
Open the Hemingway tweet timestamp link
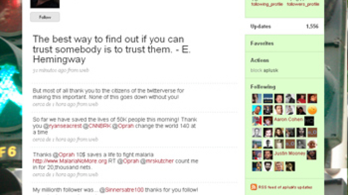point(61,70)
